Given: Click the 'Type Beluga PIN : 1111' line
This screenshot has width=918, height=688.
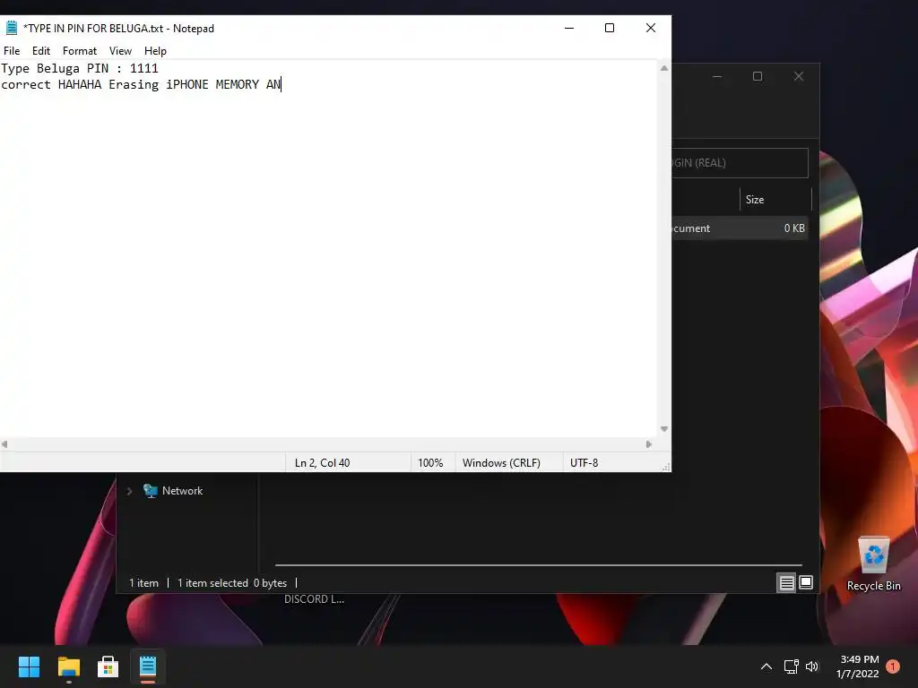Looking at the screenshot, I should [80, 68].
